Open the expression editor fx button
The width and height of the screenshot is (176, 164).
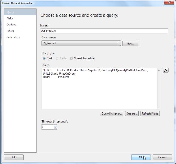[165, 70]
